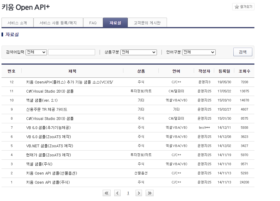This screenshot has width=280, height=201.
Task: Open the VB.NET 샘플(ZooATS 제작) post
Action: (x=50, y=146)
